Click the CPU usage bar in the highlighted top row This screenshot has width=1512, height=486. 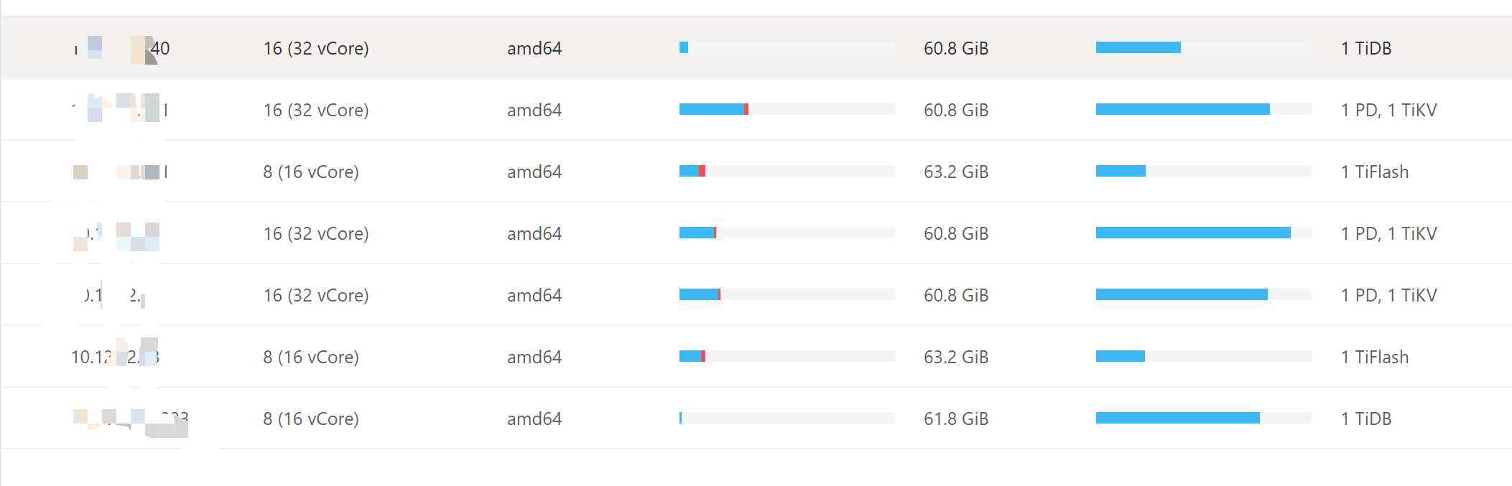(x=787, y=48)
